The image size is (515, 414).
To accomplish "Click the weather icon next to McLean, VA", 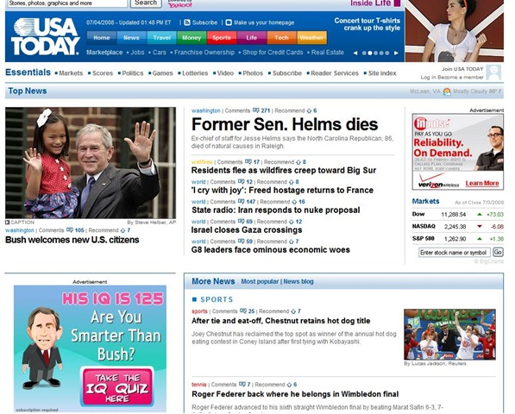I will [x=447, y=91].
